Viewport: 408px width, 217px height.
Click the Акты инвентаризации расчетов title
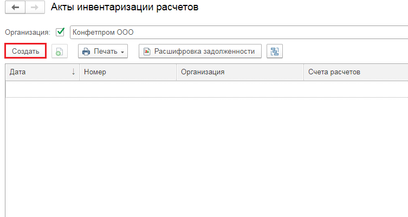124,8
